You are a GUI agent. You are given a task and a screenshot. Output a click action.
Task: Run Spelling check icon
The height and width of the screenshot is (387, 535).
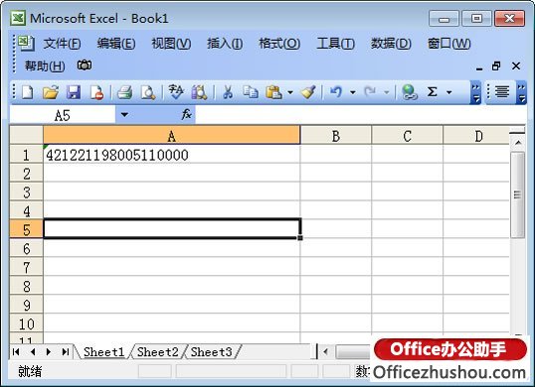coord(176,92)
